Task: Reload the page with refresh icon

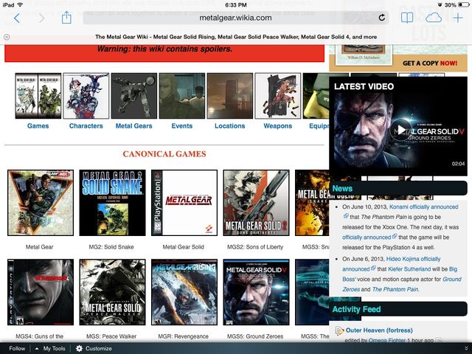Action: point(381,18)
